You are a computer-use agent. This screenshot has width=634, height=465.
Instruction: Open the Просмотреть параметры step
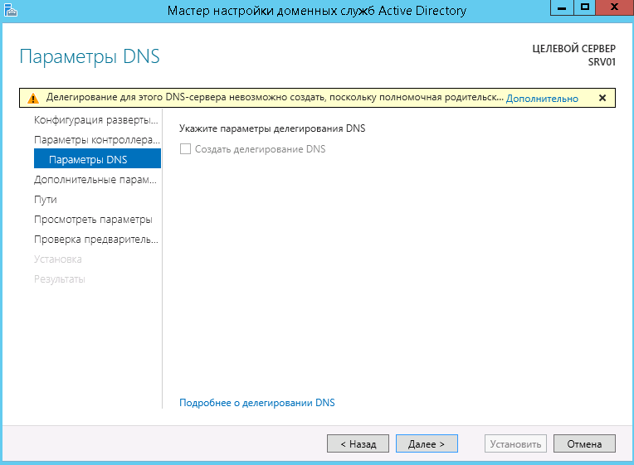[x=93, y=220]
